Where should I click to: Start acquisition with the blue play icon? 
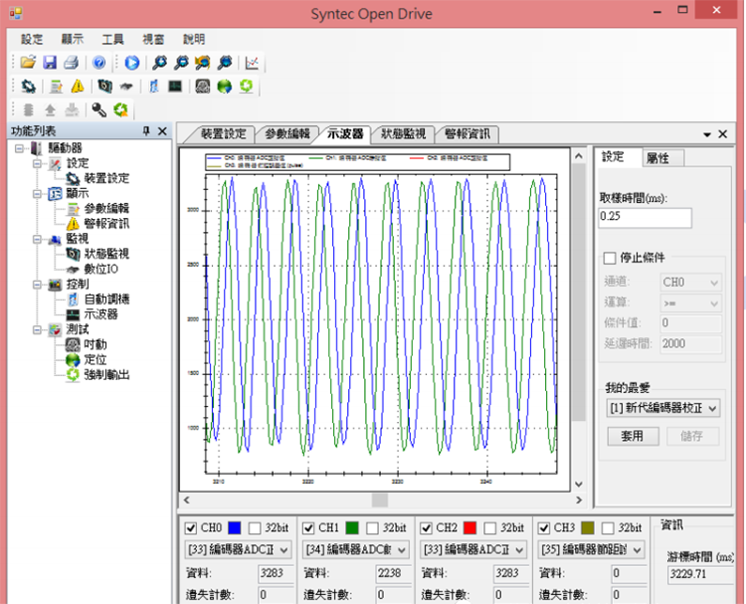coord(131,63)
